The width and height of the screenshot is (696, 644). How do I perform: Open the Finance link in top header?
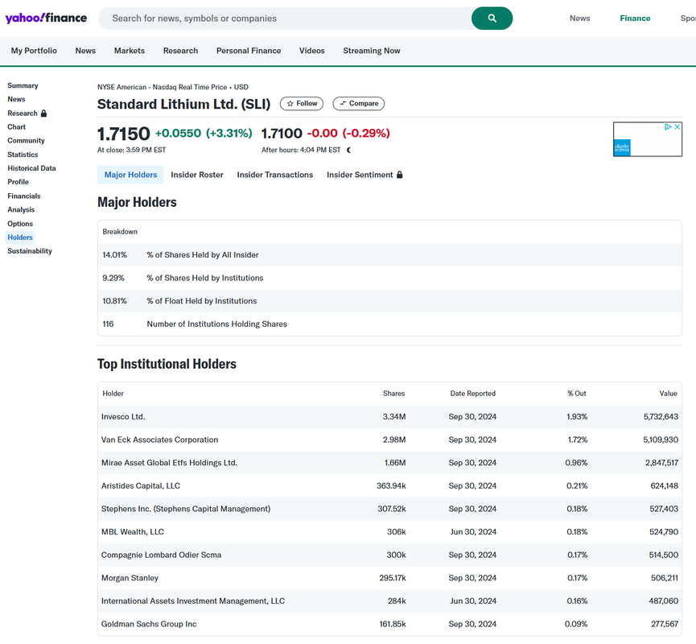[635, 19]
